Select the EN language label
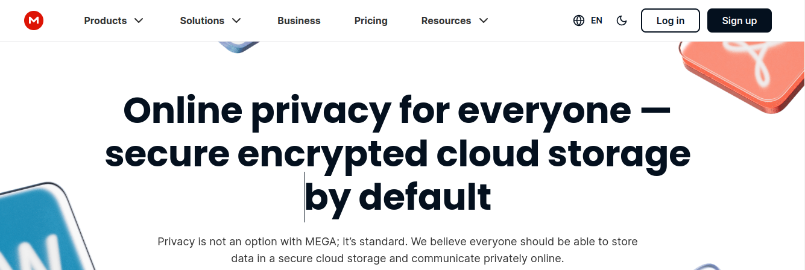Viewport: 805px width, 270px height. pyautogui.click(x=596, y=20)
